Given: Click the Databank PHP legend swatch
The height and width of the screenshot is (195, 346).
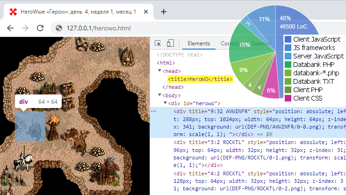Looking at the screenshot, I should point(288,65).
